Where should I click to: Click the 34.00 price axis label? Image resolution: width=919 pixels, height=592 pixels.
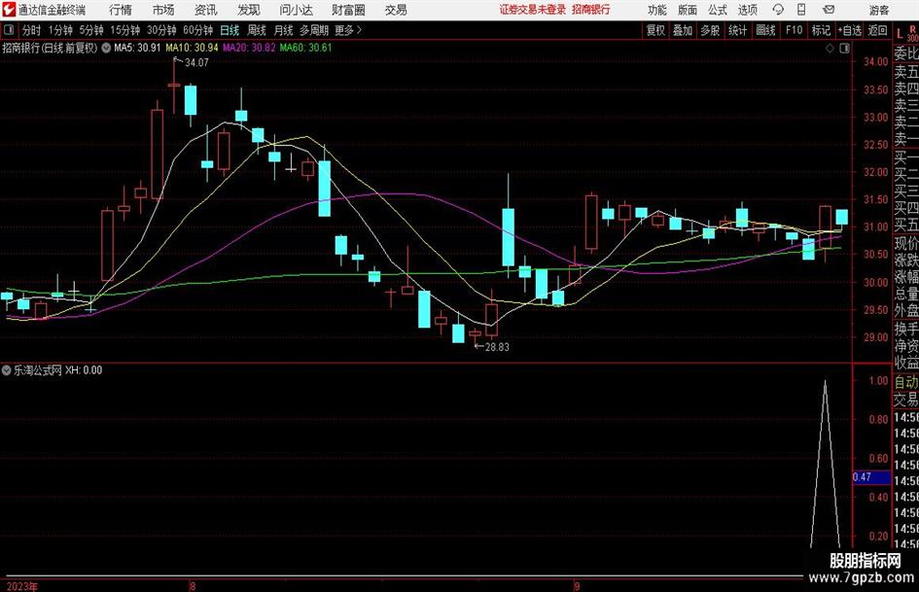[x=875, y=61]
